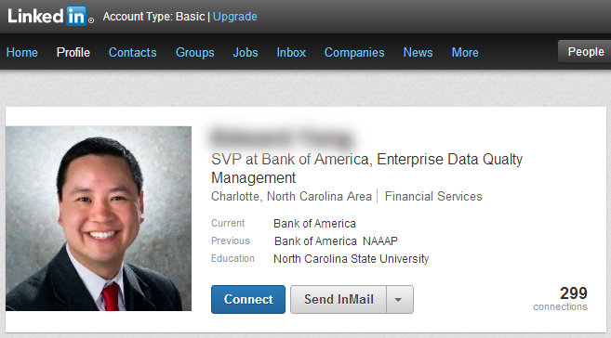This screenshot has width=611, height=338.
Task: Click the current Bank of America link
Action: [x=314, y=224]
